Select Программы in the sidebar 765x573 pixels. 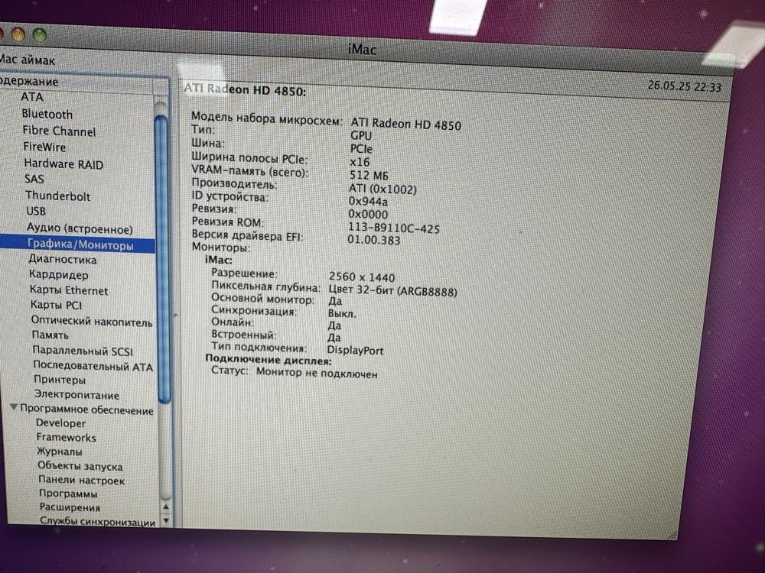coord(68,494)
